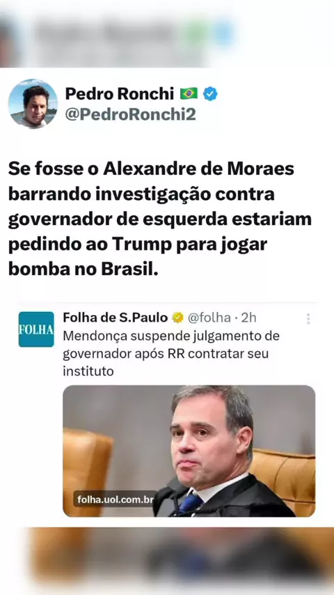Click the gold verified badge beside Folha de S.Paulo

178,318
